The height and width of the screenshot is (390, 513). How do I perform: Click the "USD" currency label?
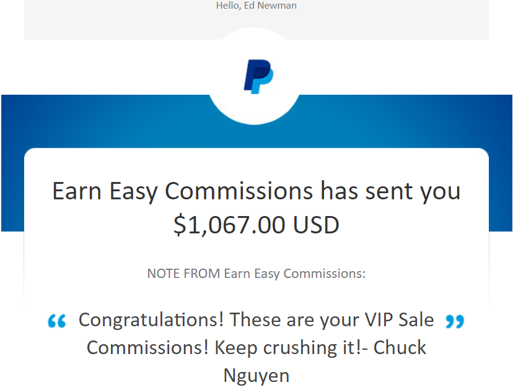[x=316, y=225]
